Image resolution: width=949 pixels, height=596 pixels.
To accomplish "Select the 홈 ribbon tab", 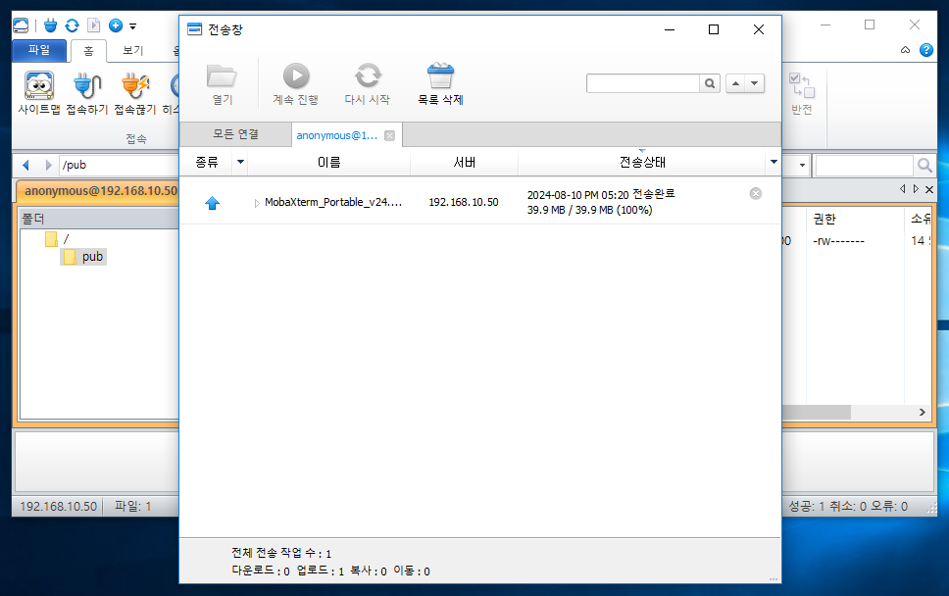I will click(88, 51).
